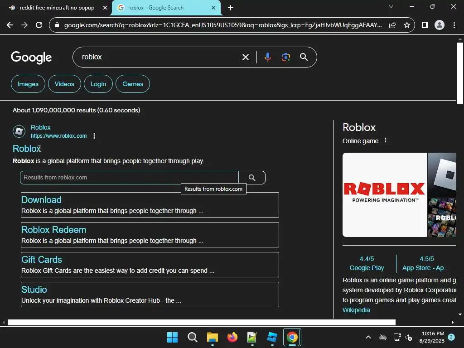Open the Chrome profile avatar
Viewport: 464px width, 348px height.
point(440,25)
